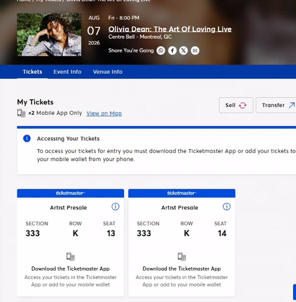This screenshot has width=296, height=302.
Task: Click the phone icon on seat 13 ticket
Action: 71,257
